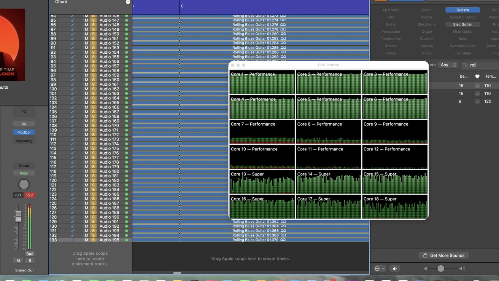Open the Read automation mode menu
Screen dimensions: 499x281
click(24, 173)
